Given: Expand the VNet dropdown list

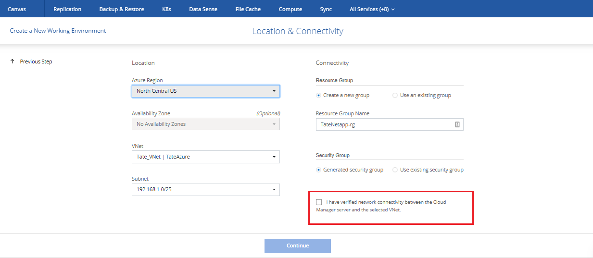Looking at the screenshot, I should 205,157.
